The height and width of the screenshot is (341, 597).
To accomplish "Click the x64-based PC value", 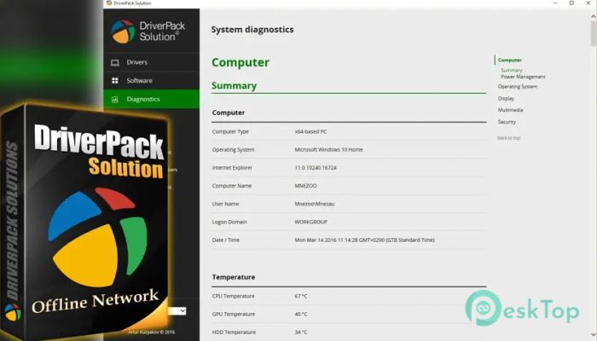I will pyautogui.click(x=310, y=131).
